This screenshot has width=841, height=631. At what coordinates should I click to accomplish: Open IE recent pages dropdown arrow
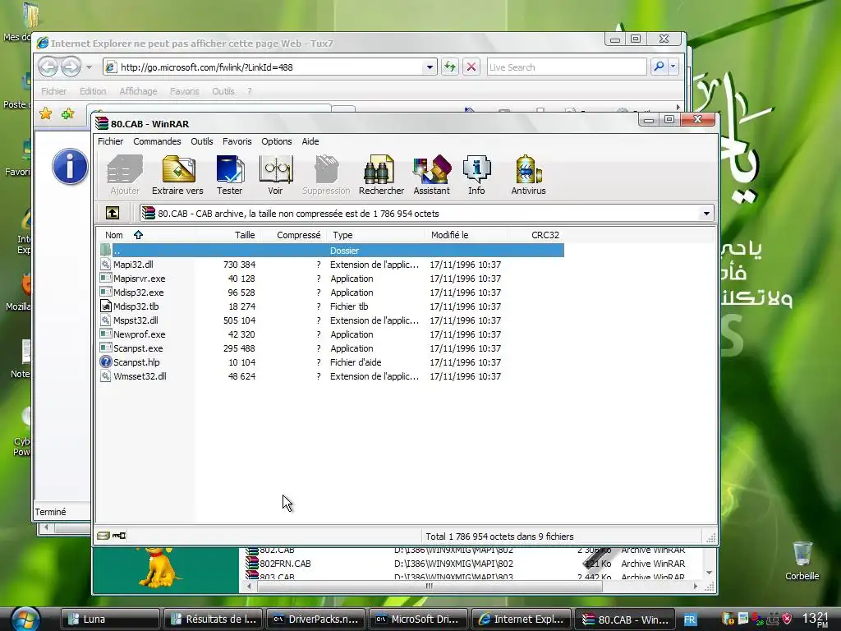[x=89, y=67]
